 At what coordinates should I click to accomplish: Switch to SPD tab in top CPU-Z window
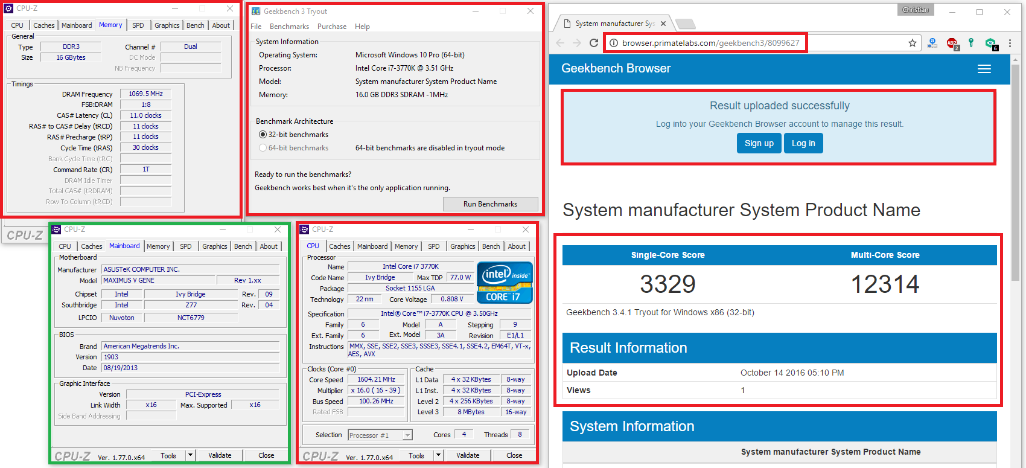(x=138, y=25)
